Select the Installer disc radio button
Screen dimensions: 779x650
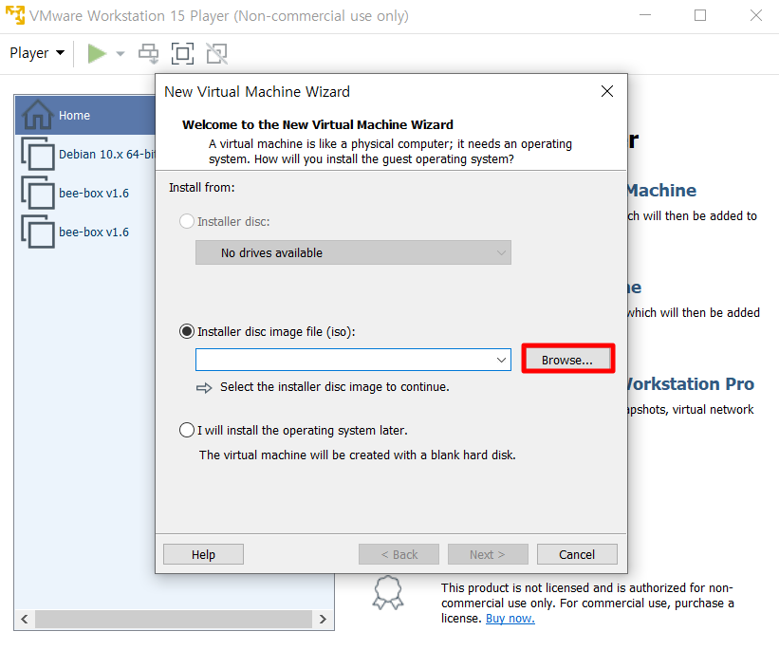[x=187, y=221]
